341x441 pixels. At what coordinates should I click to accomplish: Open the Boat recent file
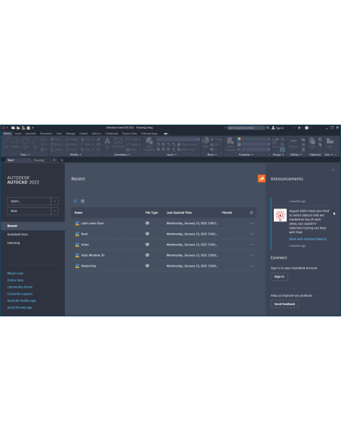(x=164, y=234)
